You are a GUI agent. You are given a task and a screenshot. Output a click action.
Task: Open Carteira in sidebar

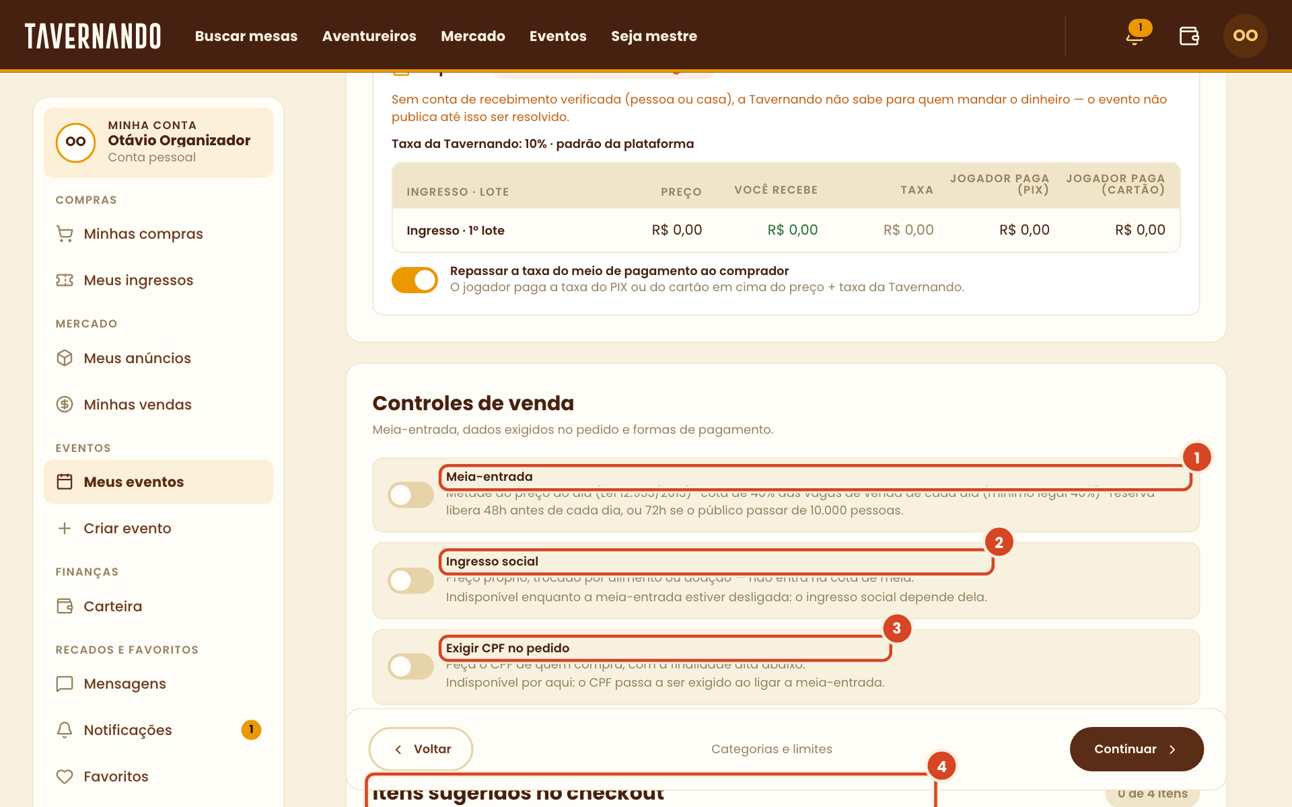tap(158, 606)
